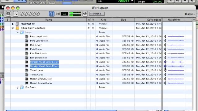
Task: Audition Ride.R.wav with its speaker icon
Action: (x=165, y=49)
